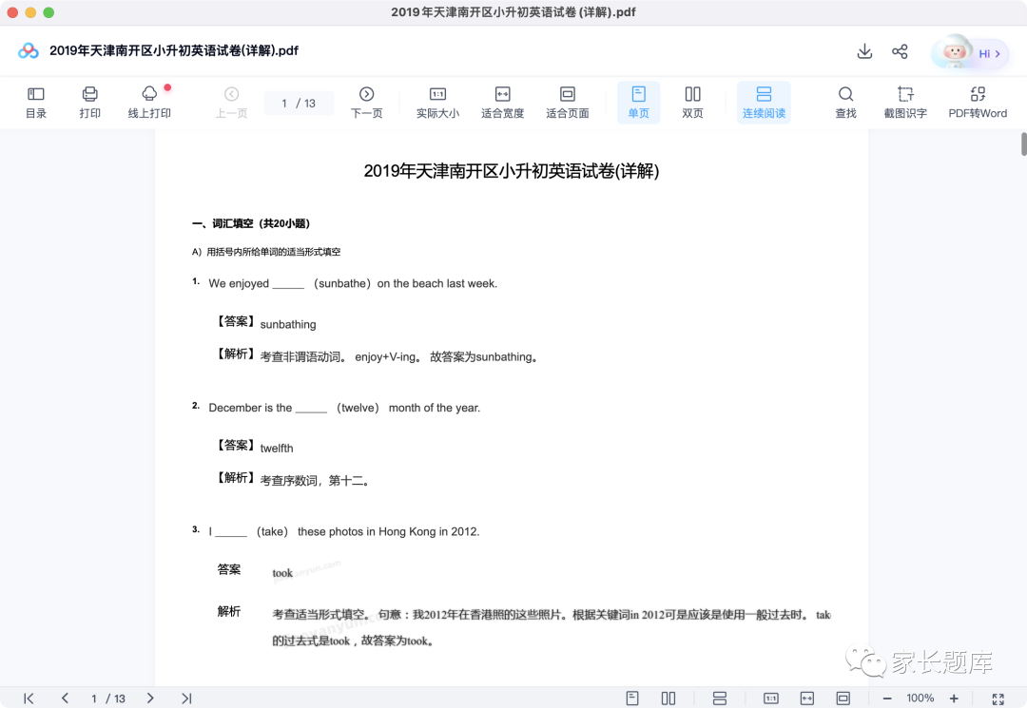Click the Baidu Netdisk logo icon

click(x=29, y=50)
